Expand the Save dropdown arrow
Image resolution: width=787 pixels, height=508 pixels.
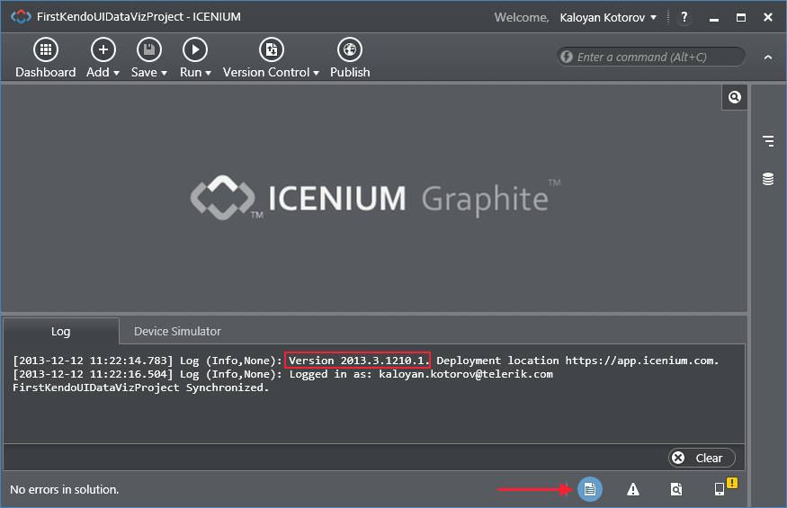coord(164,74)
